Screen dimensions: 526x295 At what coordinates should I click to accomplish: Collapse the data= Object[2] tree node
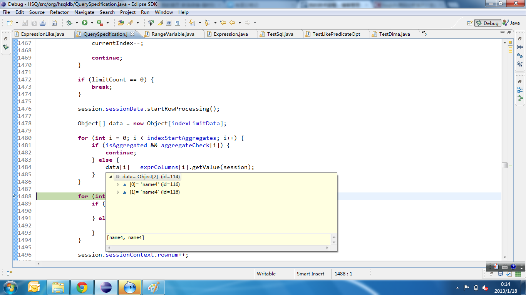click(x=111, y=177)
